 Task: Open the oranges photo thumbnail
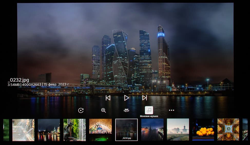(203, 130)
